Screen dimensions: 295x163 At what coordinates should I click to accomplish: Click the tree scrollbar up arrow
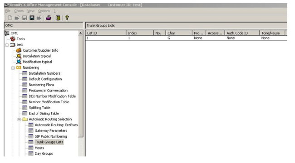(81, 33)
